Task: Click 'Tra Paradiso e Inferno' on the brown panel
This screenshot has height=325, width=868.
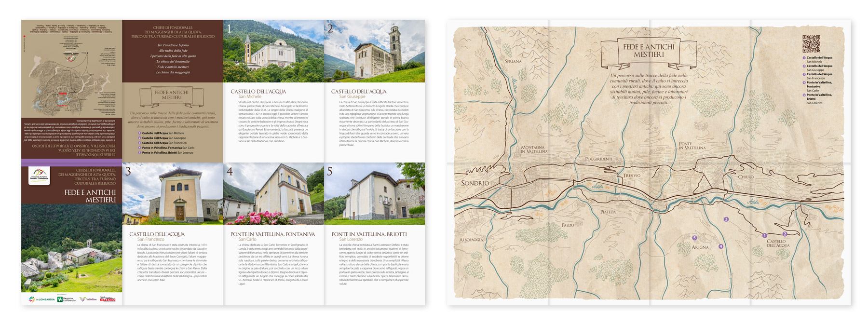Action: (x=173, y=45)
